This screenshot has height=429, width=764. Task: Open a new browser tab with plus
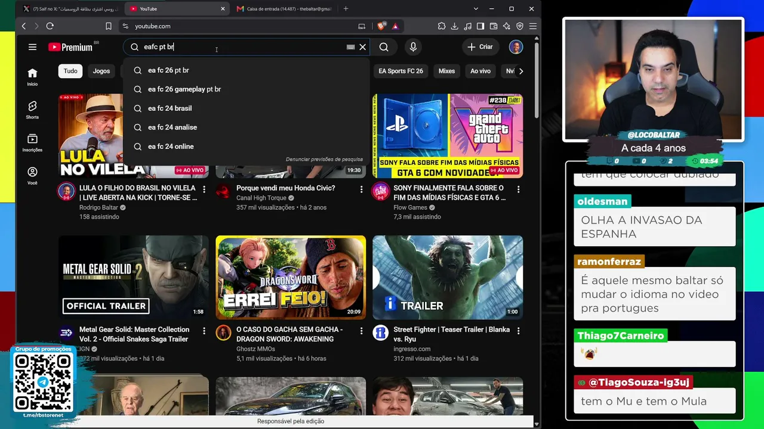pos(346,9)
